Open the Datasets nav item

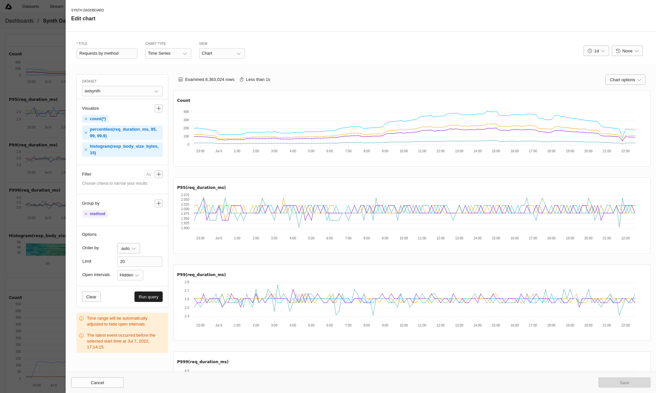pos(31,7)
